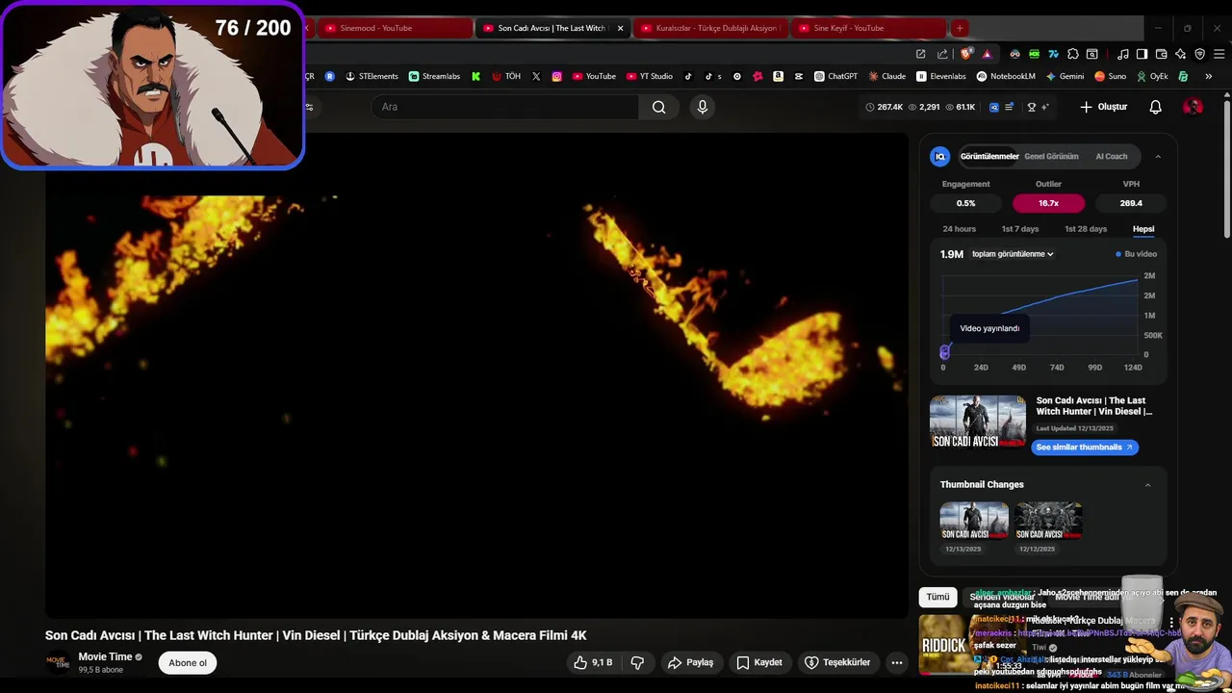Close the Son Cadı Avcısı tab
The height and width of the screenshot is (693, 1232).
(620, 28)
